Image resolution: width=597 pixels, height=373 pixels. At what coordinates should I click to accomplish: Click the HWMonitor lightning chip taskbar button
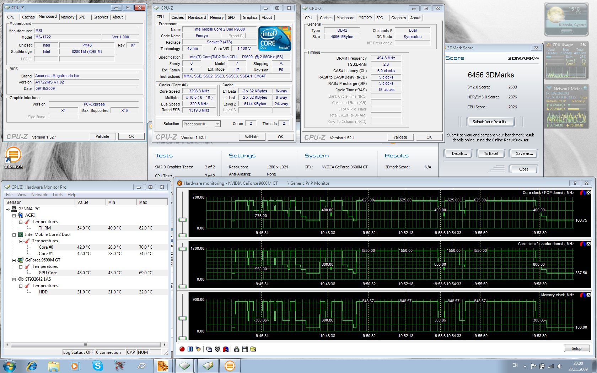208,366
